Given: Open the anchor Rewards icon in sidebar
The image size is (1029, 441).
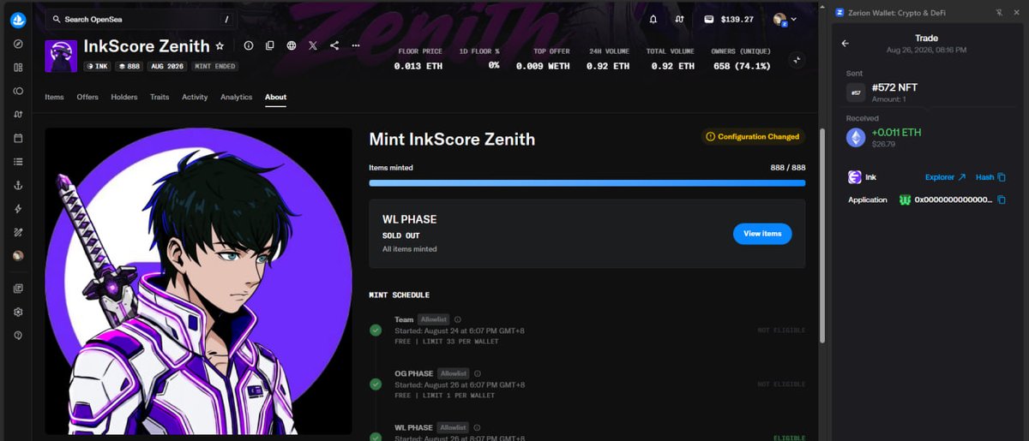Looking at the screenshot, I should tap(18, 185).
